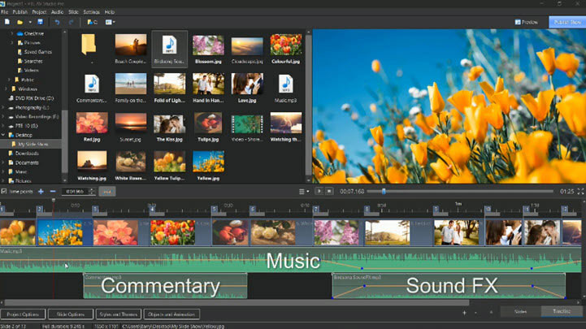Click the New project icon
The width and height of the screenshot is (586, 329).
(7, 22)
